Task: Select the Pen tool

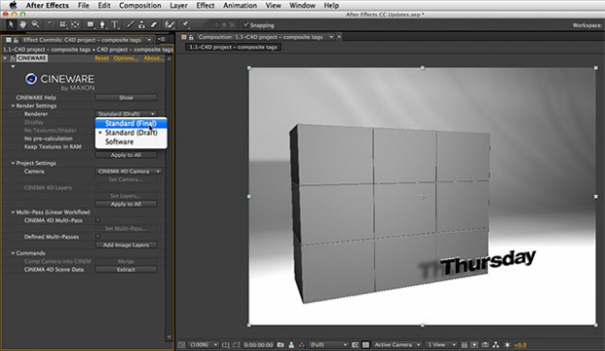Action: [103, 24]
